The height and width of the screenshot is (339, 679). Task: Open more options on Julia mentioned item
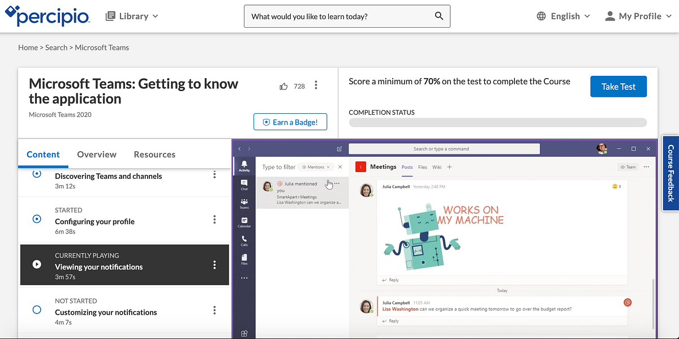tap(337, 183)
